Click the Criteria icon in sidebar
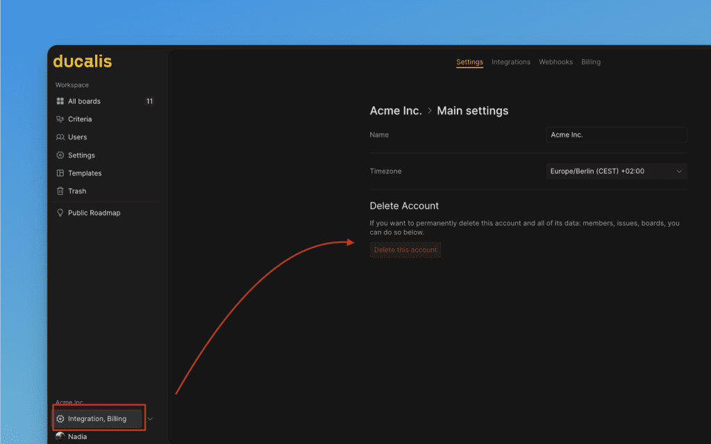The image size is (711, 444). [x=60, y=119]
